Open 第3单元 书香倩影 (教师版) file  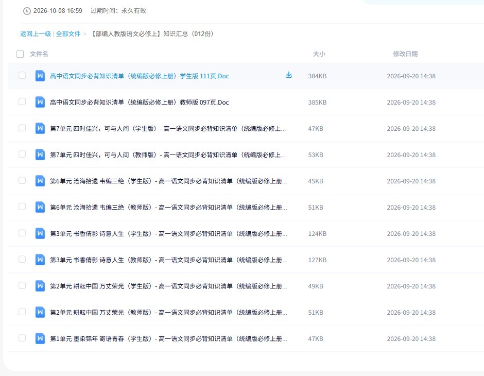(168, 260)
